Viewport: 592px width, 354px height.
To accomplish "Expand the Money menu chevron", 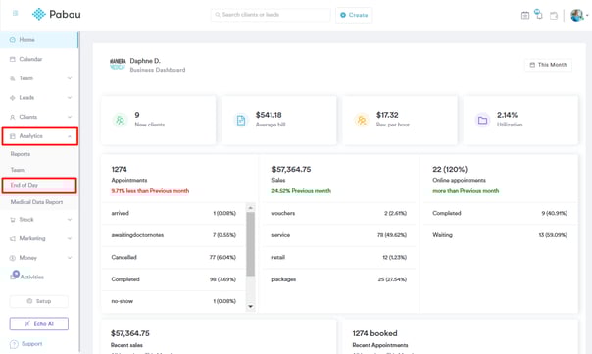I will click(x=70, y=258).
